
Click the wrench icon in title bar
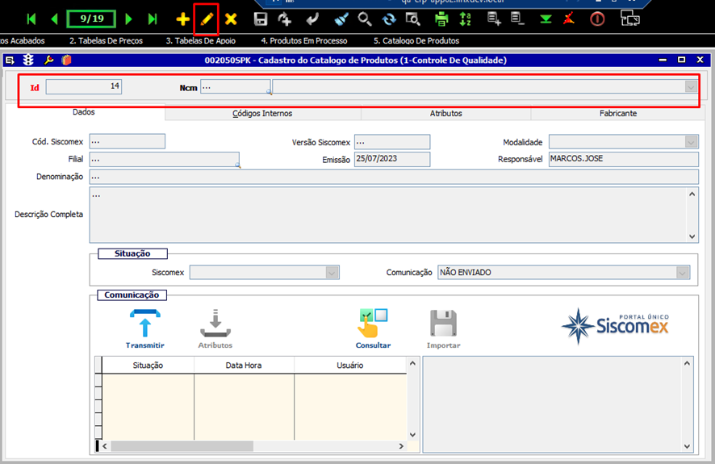click(48, 60)
